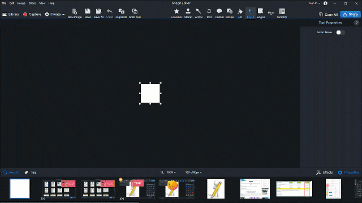Open the View menu

(42, 3)
